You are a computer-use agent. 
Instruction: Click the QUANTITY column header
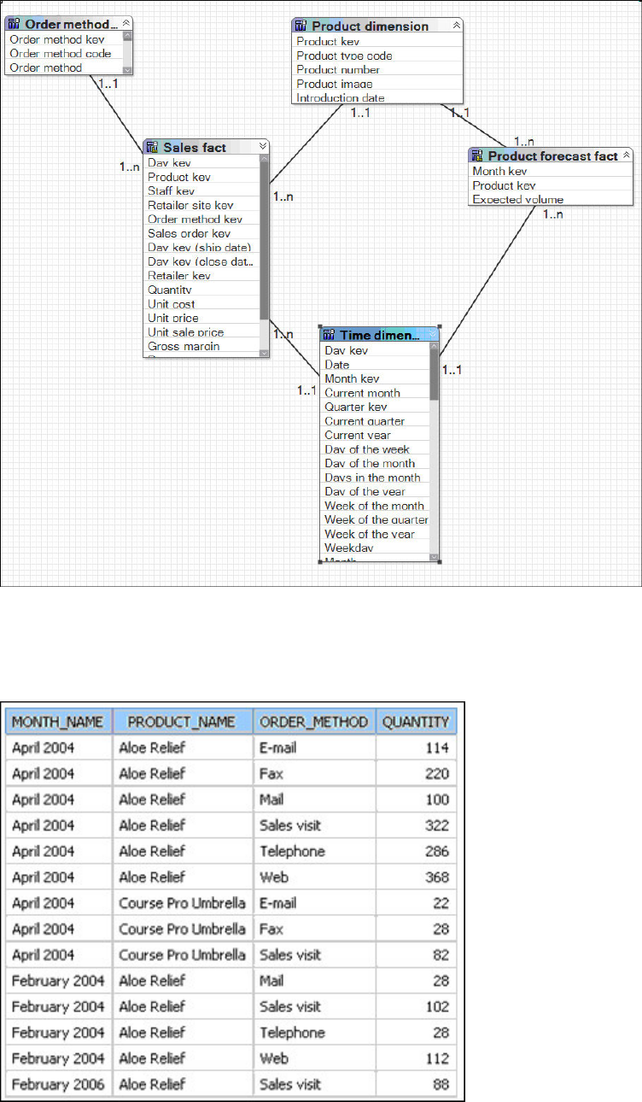coord(416,722)
